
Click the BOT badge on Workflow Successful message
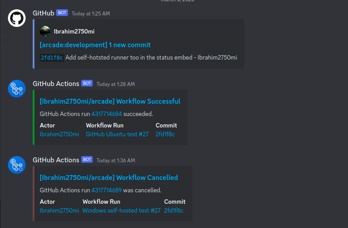pyautogui.click(x=87, y=83)
